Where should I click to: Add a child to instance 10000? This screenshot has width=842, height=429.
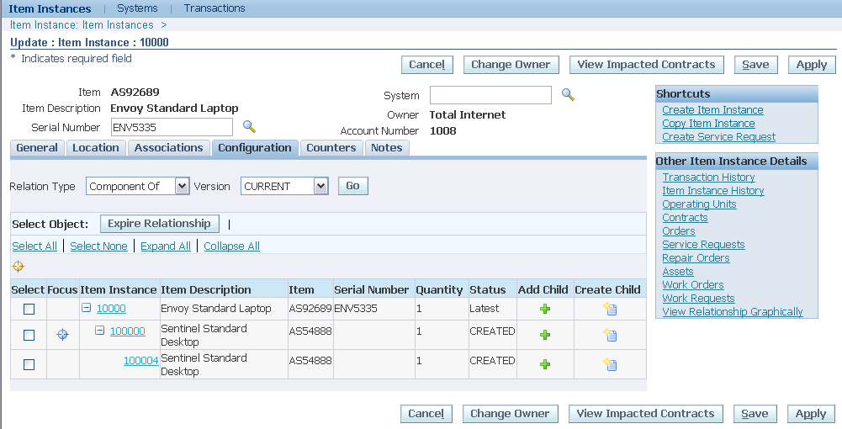point(545,309)
